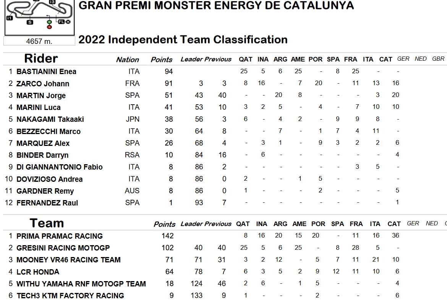Select rider BASTIANINI Enea

46,71
